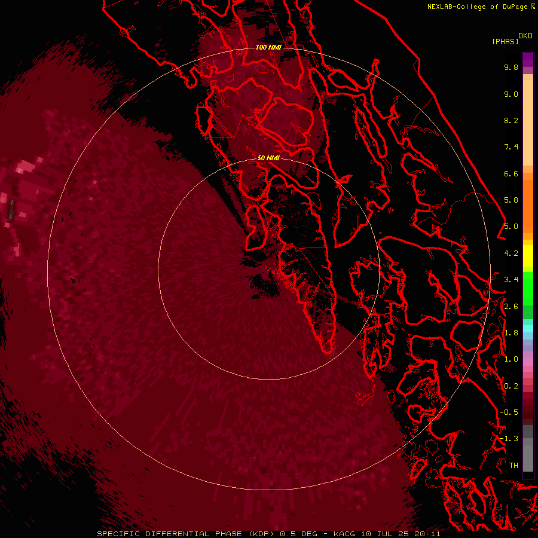Click the 7.4 value on color scale
The image size is (538, 538).
(511, 147)
